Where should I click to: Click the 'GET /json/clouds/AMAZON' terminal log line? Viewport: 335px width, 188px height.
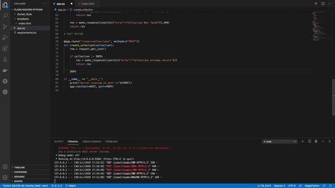108,178
